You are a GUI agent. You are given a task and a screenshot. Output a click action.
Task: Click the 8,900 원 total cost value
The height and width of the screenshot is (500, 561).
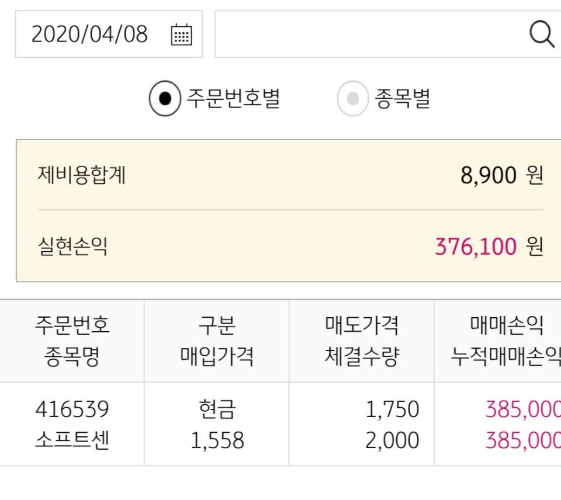(x=501, y=175)
